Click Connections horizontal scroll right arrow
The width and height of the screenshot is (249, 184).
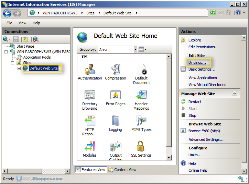point(67,171)
